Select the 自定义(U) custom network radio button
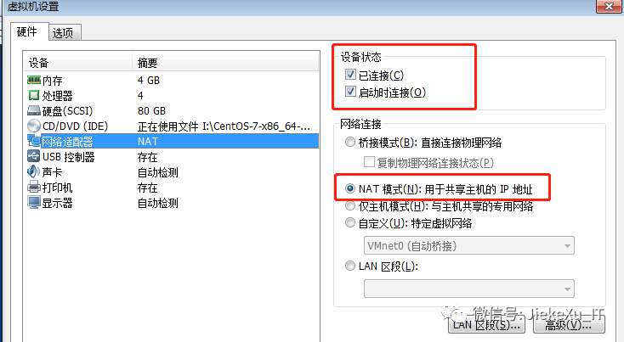The height and width of the screenshot is (342, 624). [x=349, y=223]
